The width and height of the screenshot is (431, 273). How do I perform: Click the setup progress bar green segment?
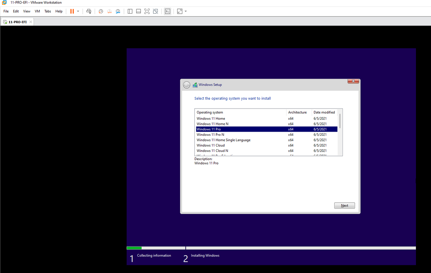[134, 248]
